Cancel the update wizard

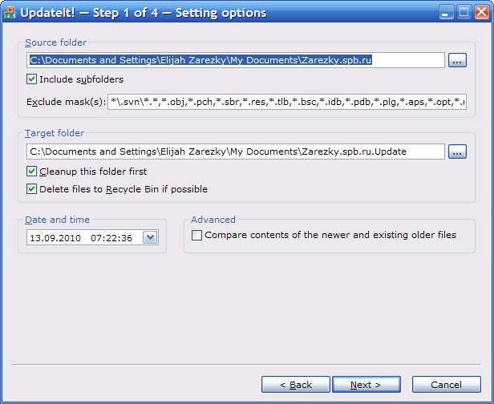(447, 385)
